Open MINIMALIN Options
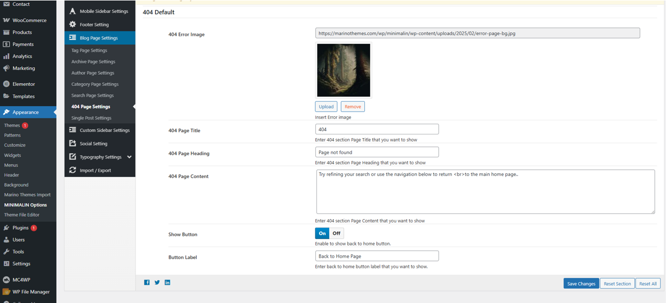 pyautogui.click(x=25, y=205)
